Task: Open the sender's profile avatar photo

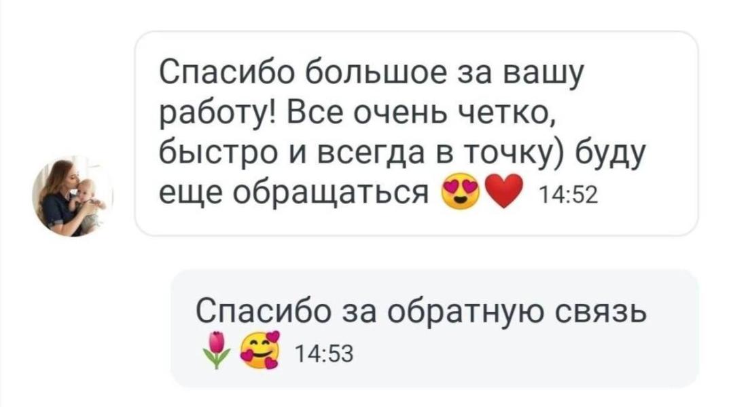Action: [x=72, y=196]
